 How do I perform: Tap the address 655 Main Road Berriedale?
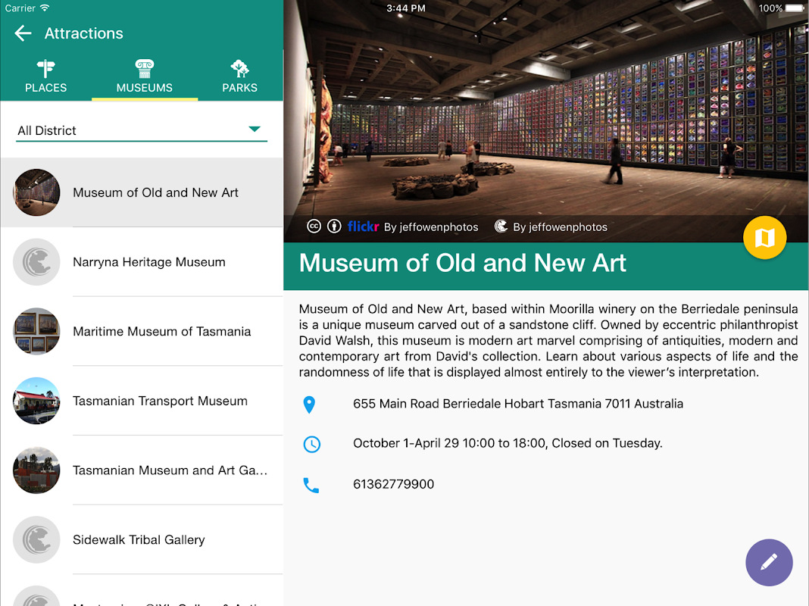coord(518,404)
